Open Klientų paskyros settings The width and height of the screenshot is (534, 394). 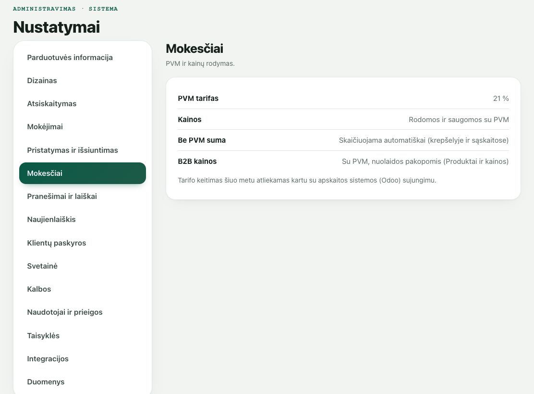(83, 243)
